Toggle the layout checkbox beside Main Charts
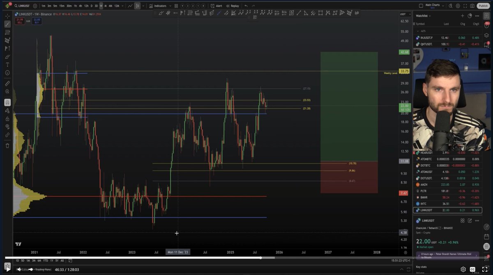 tap(421, 6)
